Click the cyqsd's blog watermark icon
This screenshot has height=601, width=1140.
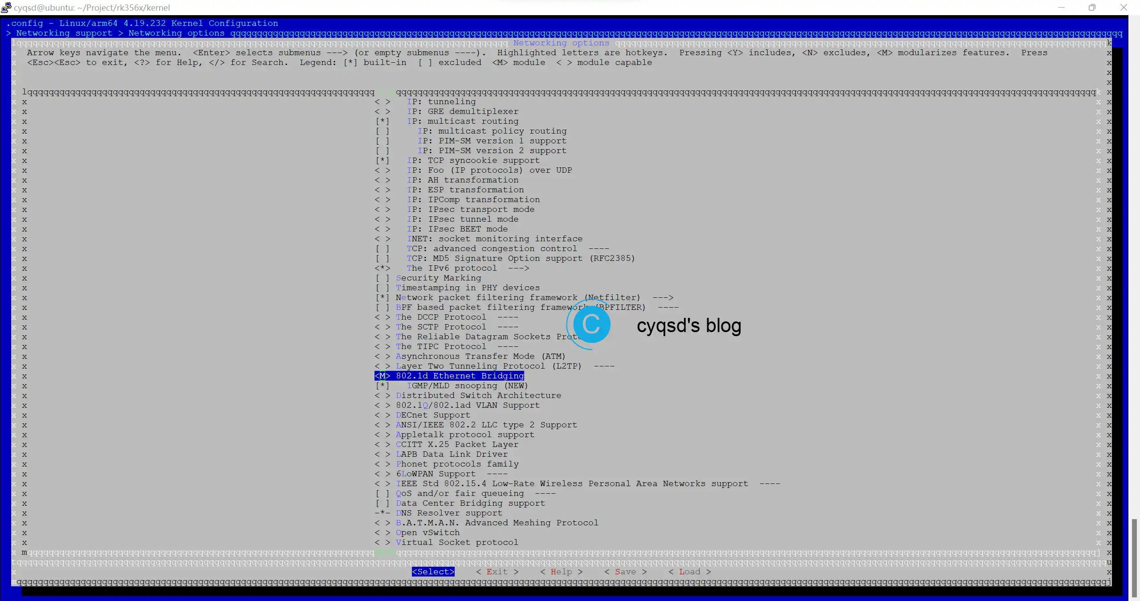tap(590, 325)
